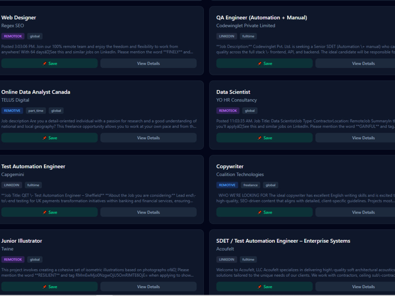Open Test Automation Engineer job title
Viewport: 395px width, 296px height.
(33, 167)
